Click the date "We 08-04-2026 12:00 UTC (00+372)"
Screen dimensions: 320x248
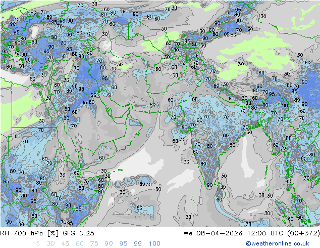[252, 233]
